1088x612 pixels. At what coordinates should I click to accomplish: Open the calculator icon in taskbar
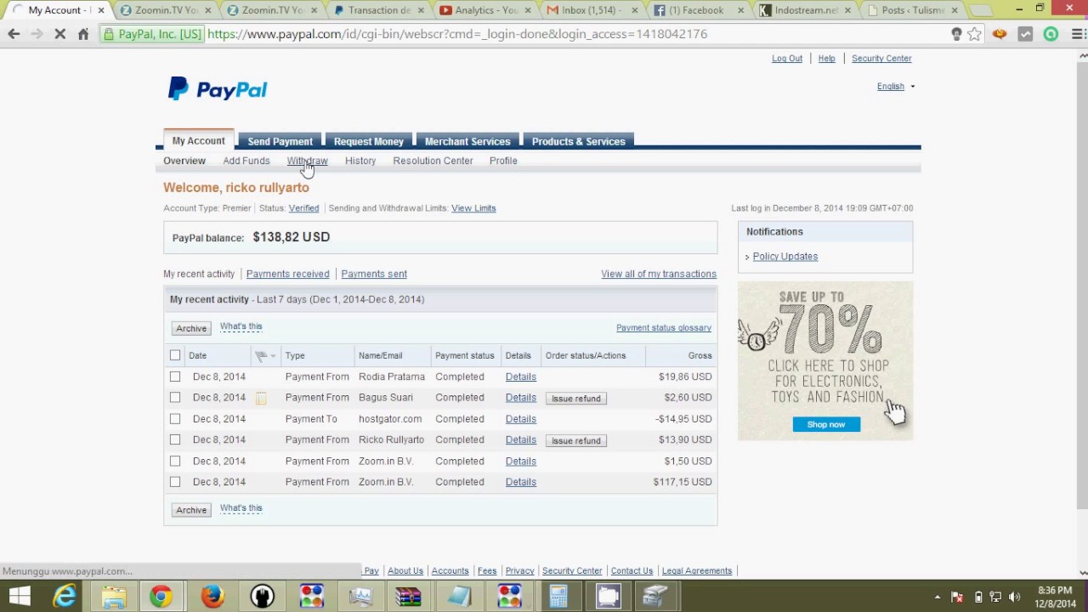[558, 596]
